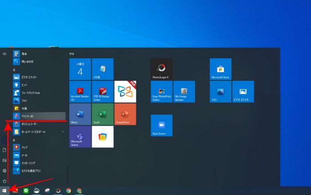Open Settings gear in Start rail
This screenshot has height=195, width=311.
(x=4, y=171)
